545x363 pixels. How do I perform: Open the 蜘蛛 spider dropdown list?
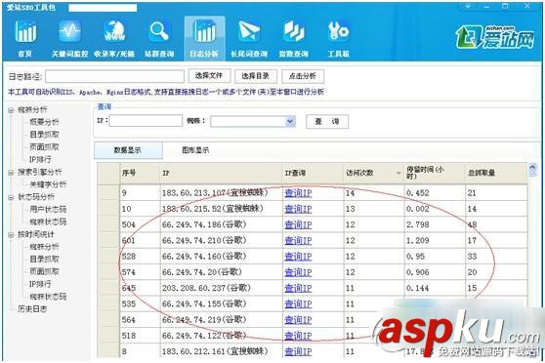[290, 121]
